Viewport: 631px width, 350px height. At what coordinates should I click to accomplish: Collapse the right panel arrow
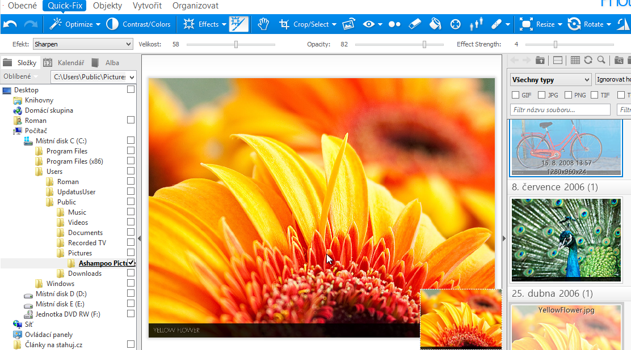click(x=504, y=238)
